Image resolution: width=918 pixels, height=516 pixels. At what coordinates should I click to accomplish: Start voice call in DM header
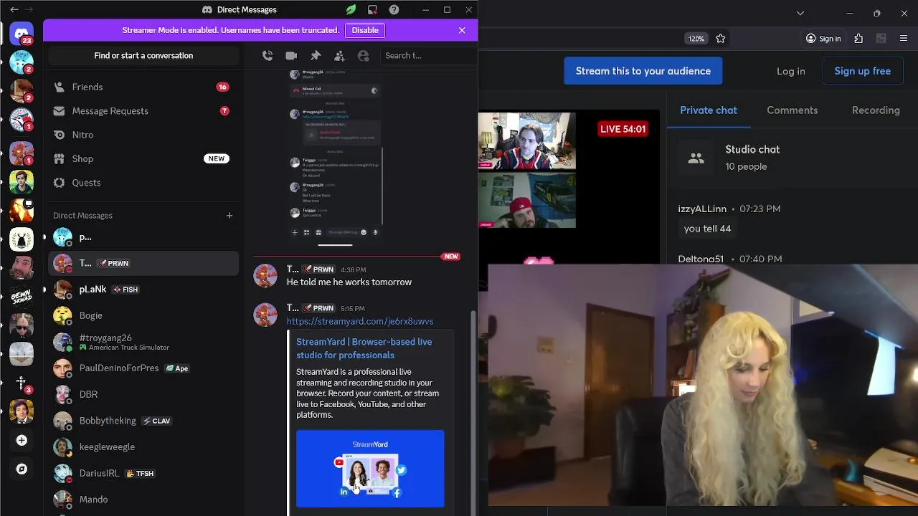pos(268,55)
